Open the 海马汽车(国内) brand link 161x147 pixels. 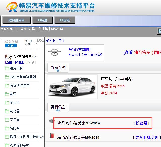(x=79, y=49)
